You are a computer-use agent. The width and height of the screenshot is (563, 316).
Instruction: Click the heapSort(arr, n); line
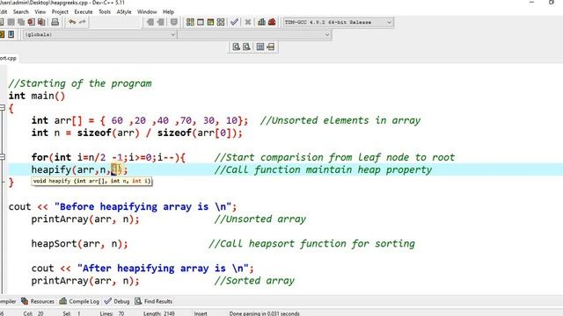79,244
